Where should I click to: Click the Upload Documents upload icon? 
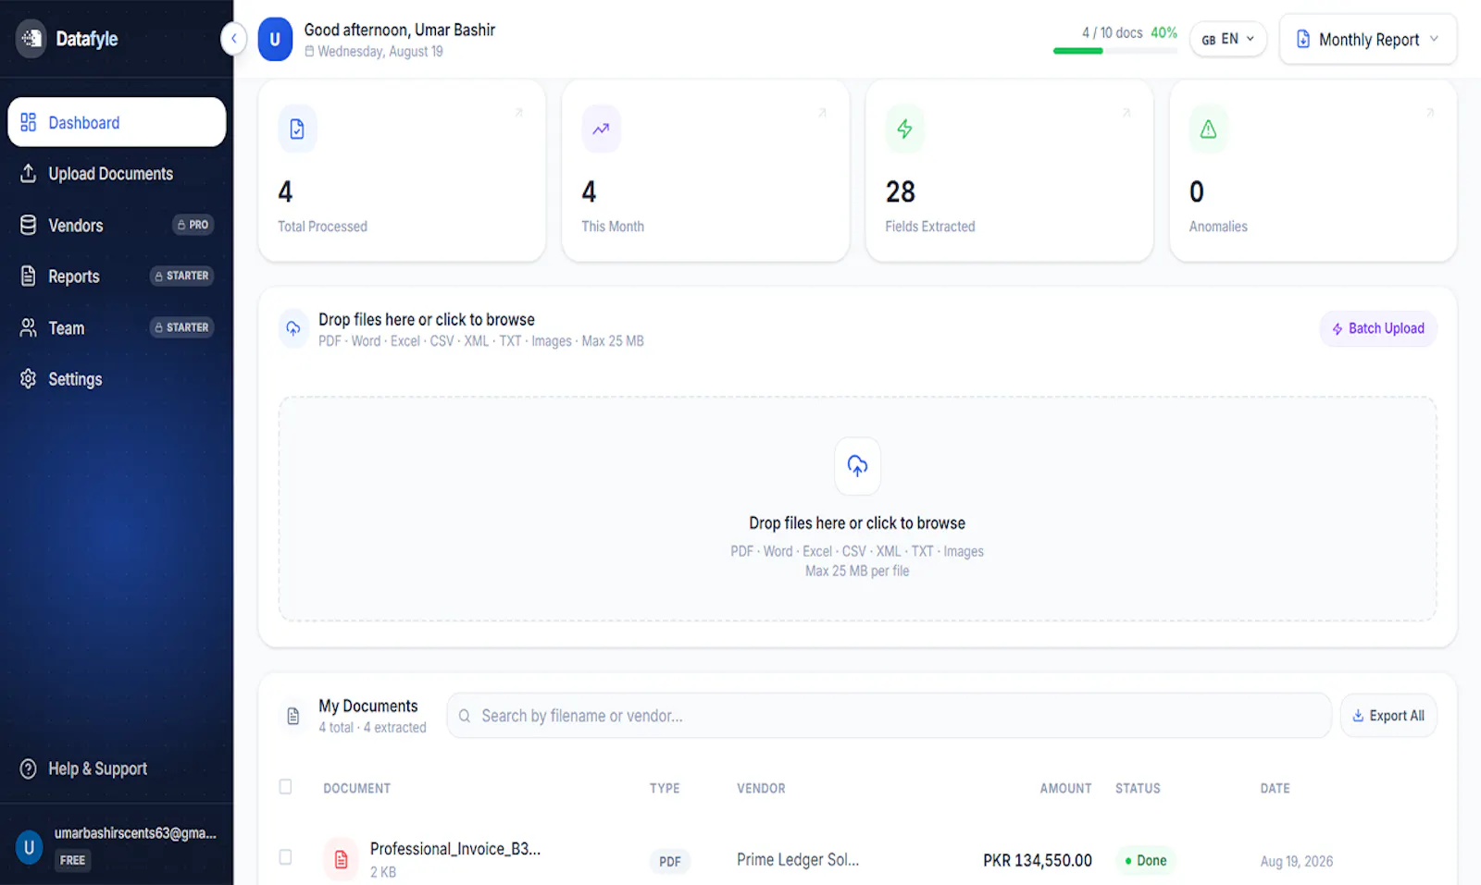tap(29, 174)
